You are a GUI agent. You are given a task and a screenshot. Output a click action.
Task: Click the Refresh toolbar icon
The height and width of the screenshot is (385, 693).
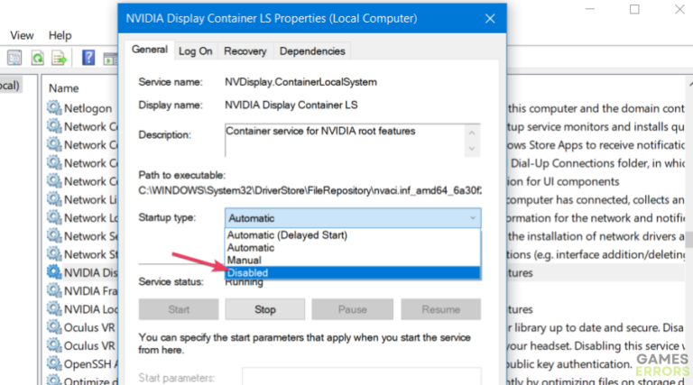click(x=38, y=58)
